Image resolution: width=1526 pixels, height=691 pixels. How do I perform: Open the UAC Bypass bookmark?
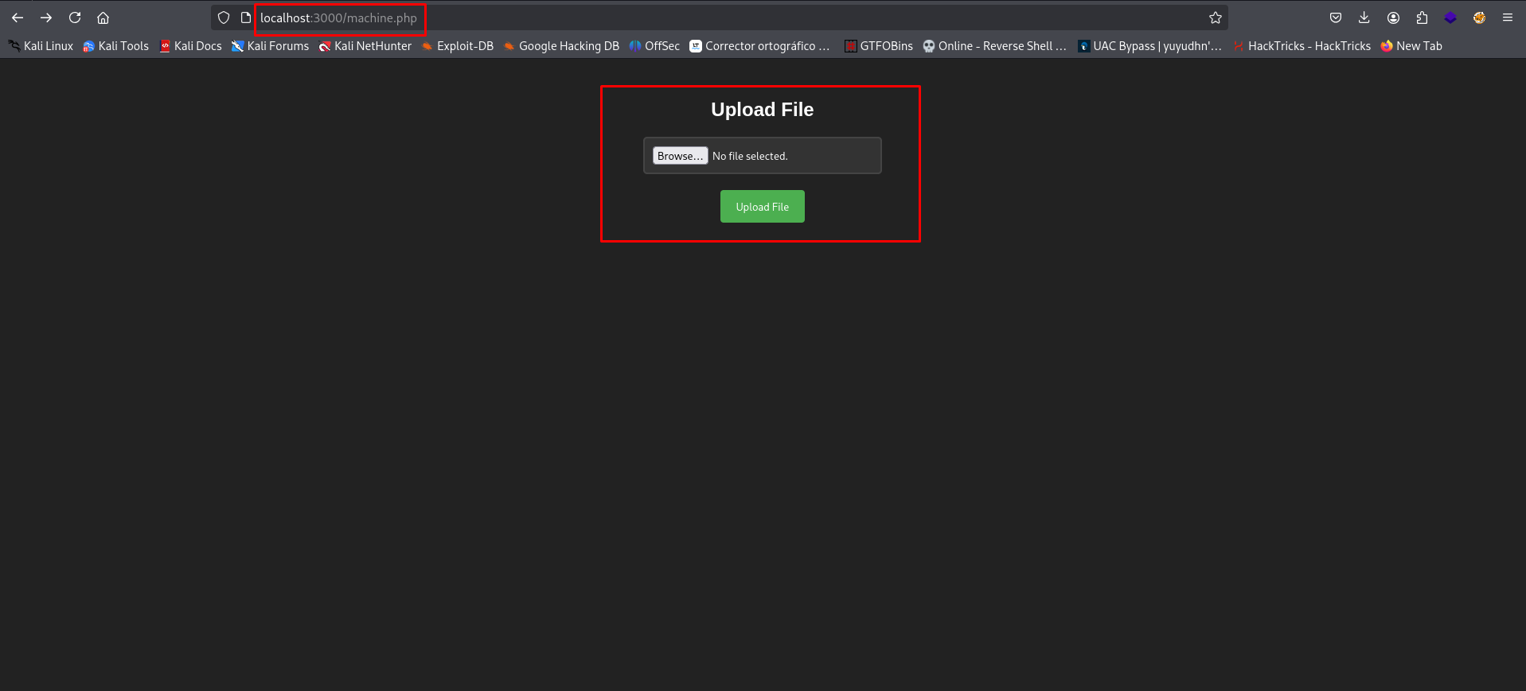coord(1149,46)
